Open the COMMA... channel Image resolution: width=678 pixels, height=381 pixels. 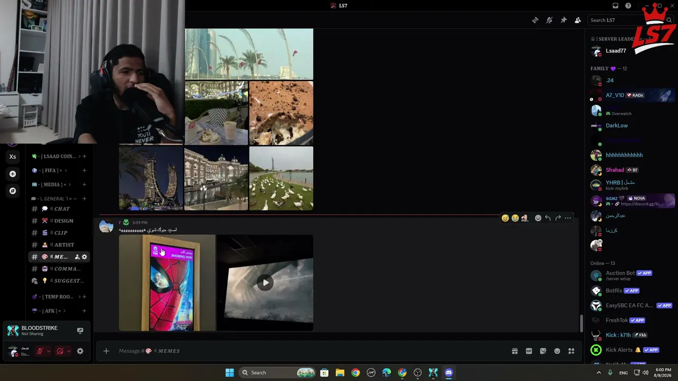tap(59, 269)
